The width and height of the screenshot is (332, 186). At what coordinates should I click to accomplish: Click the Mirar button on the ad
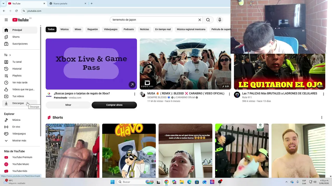pos(68,105)
